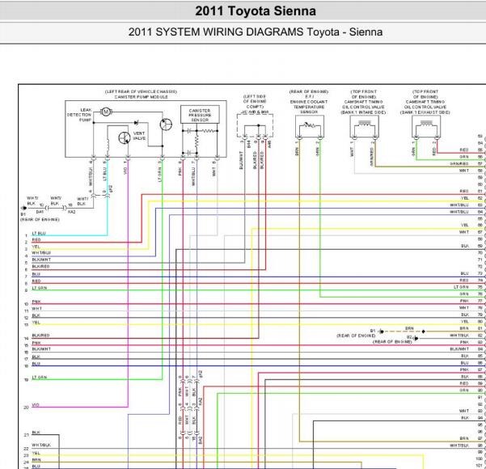Click the "WHT/BLU" label at wire 4
Viewport: 486px width, 469px height.
(x=41, y=253)
